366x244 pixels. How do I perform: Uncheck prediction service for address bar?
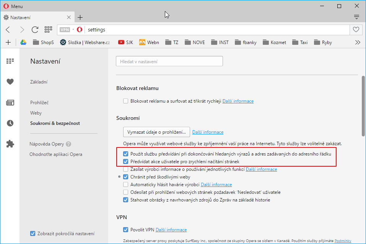[x=125, y=154]
